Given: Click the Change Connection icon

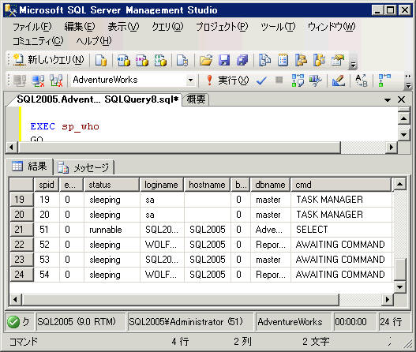Looking at the screenshot, I should coord(56,81).
